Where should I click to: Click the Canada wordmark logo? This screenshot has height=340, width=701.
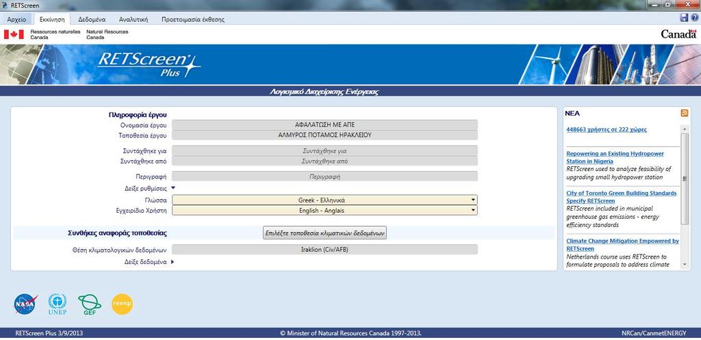click(x=678, y=34)
